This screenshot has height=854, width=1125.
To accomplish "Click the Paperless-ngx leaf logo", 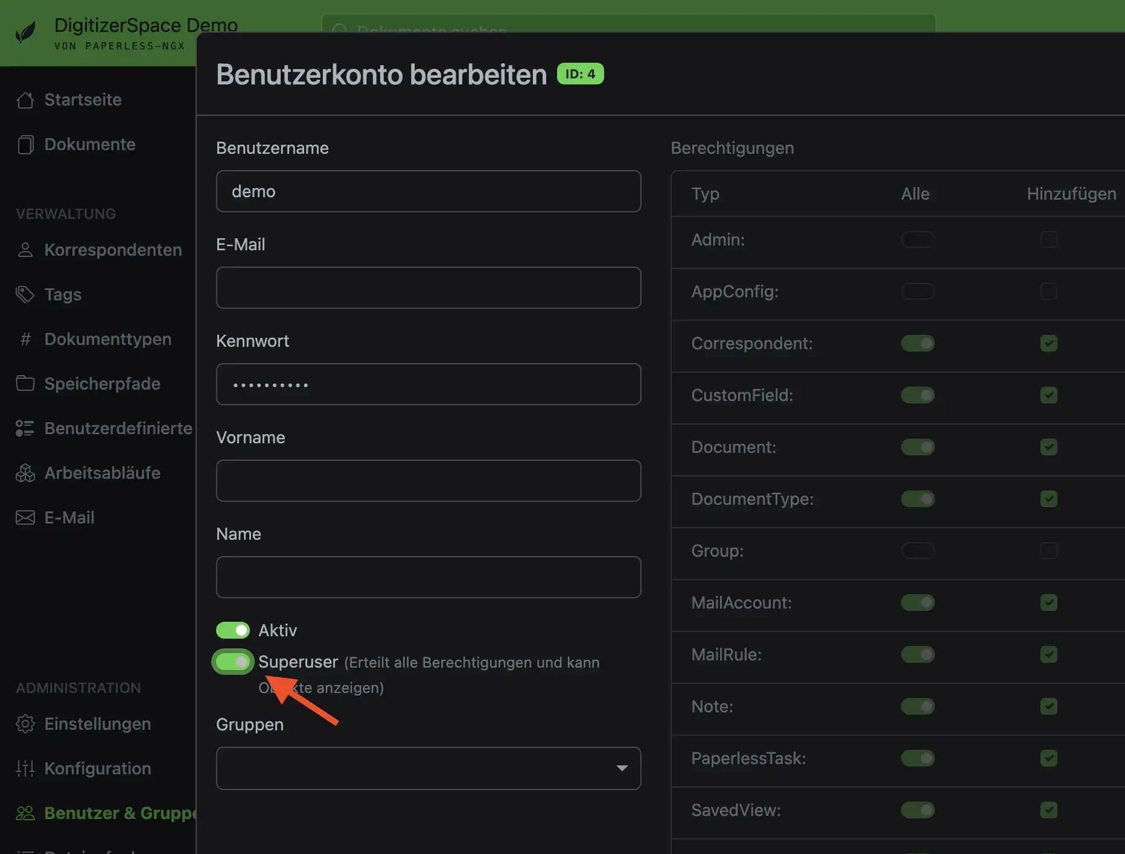I will point(25,32).
